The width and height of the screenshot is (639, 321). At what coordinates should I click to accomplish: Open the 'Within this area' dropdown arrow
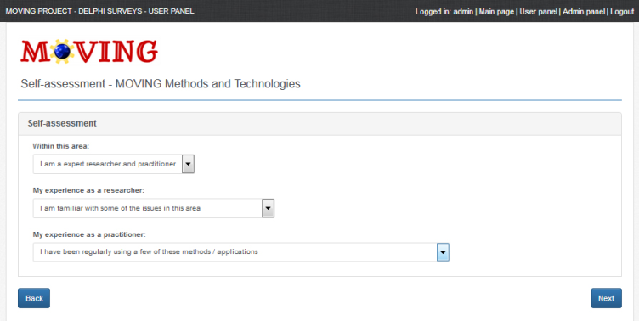[188, 164]
